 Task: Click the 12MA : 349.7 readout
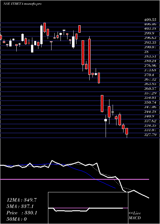click(x=22, y=200)
